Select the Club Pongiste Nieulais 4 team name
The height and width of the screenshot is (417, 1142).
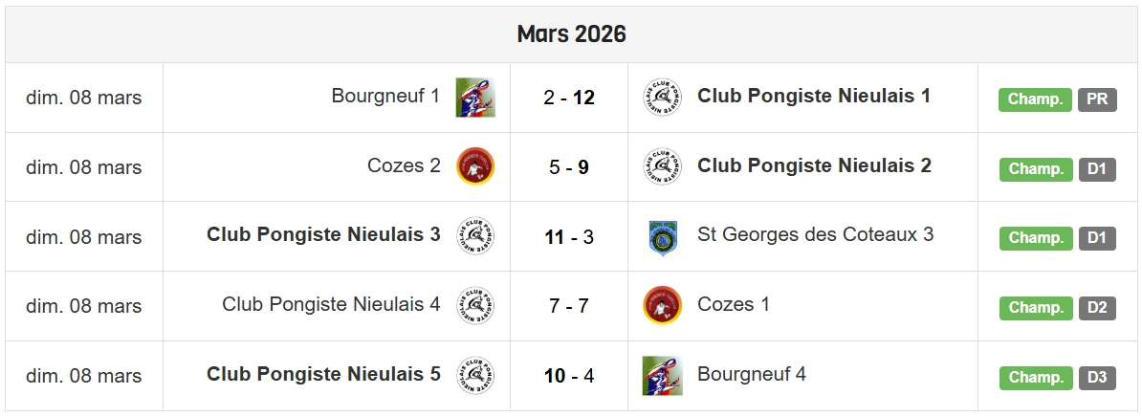331,304
